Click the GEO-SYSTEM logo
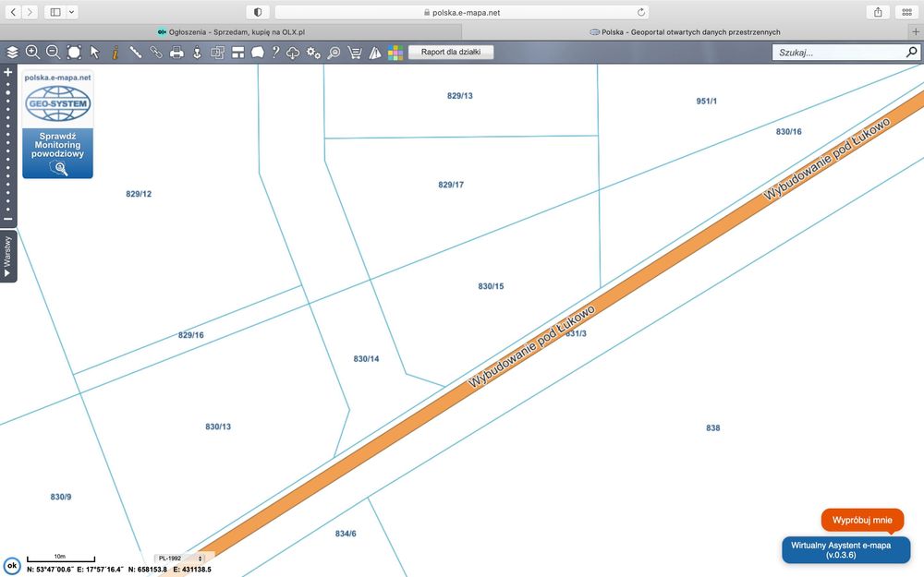Viewport: 924px width, 577px height. 57,103
